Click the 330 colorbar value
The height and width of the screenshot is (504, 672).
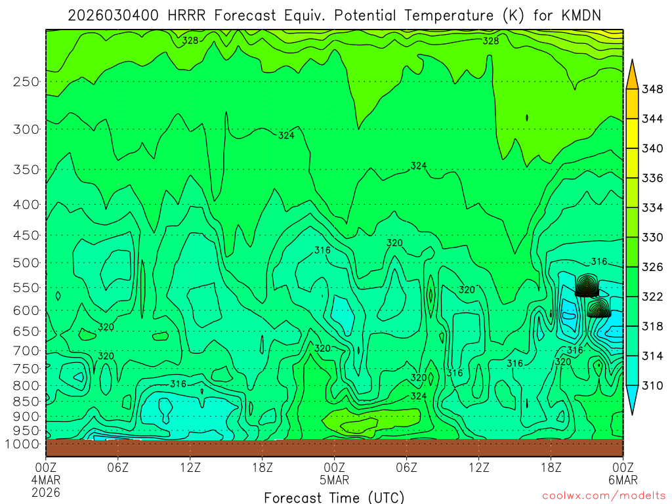click(x=652, y=237)
